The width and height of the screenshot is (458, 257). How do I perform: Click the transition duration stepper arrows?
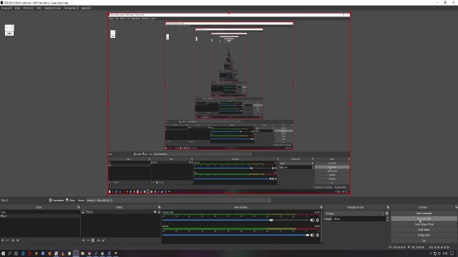pos(387,219)
